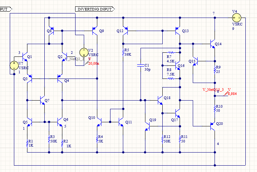The image size is (257, 172).
Task: Select transistor Q10
Action: (x=99, y=122)
